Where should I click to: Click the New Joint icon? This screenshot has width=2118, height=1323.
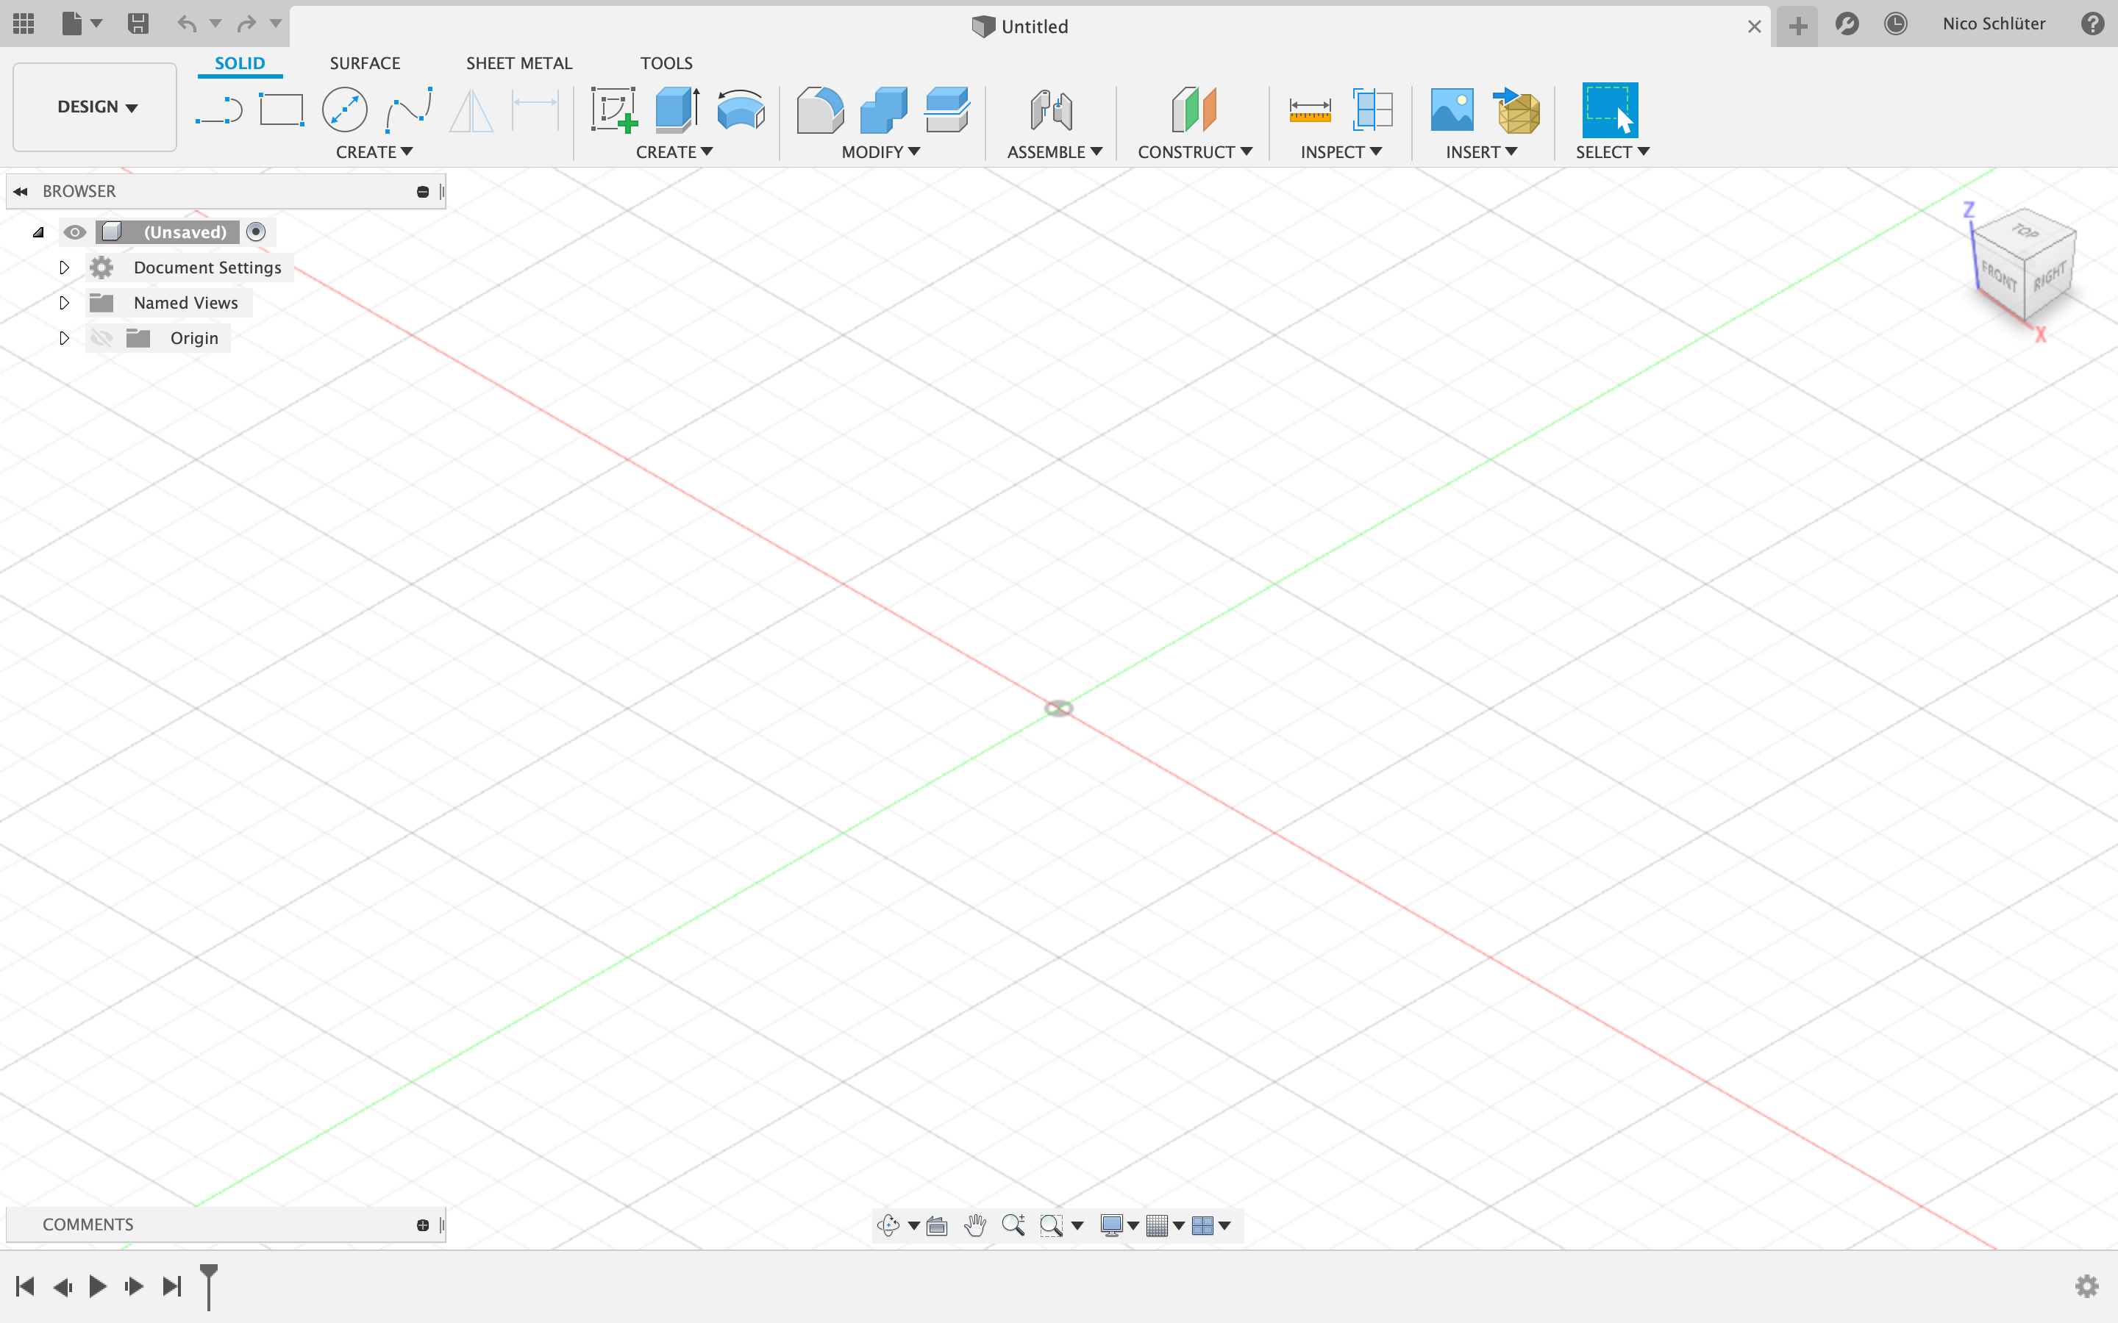tap(1051, 111)
